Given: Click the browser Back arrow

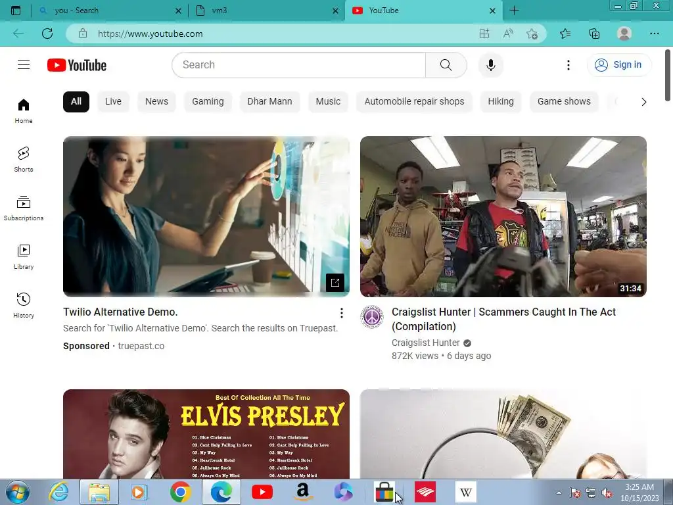Looking at the screenshot, I should pyautogui.click(x=18, y=34).
